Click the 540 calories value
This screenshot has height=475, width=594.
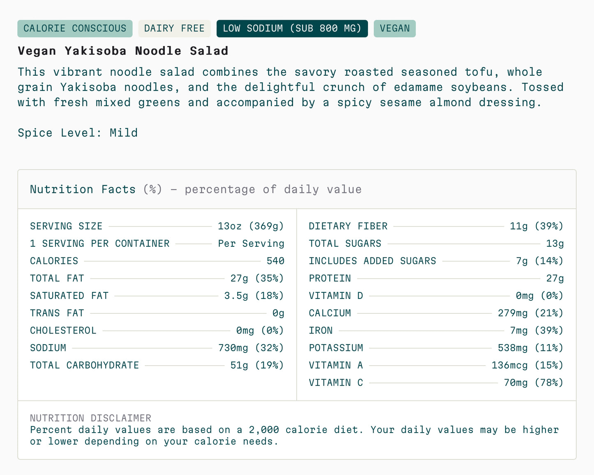[275, 261]
